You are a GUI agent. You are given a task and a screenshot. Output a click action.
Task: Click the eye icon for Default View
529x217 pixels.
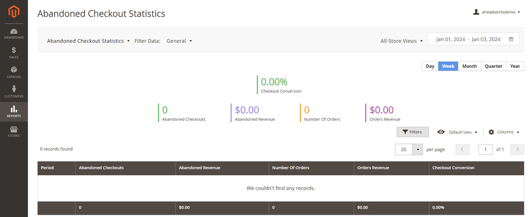click(441, 132)
